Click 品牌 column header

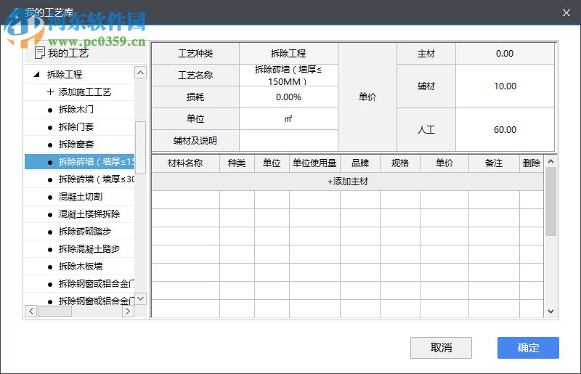click(x=360, y=163)
